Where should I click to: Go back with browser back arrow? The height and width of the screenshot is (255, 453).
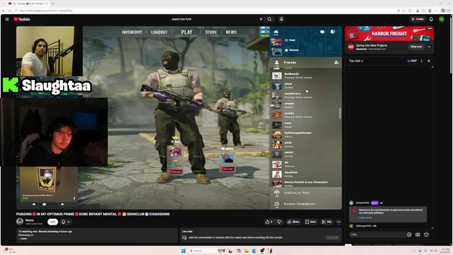click(x=4, y=11)
